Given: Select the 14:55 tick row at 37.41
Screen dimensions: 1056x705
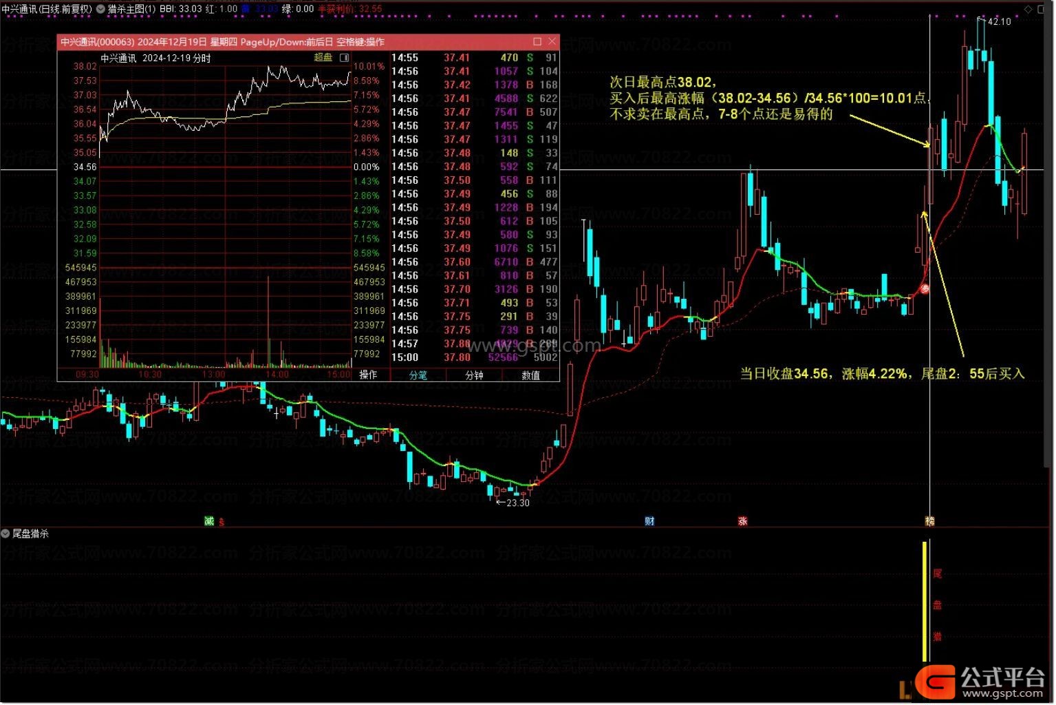Looking at the screenshot, I should 475,58.
